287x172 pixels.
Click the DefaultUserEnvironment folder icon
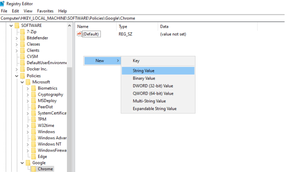[x=22, y=63]
